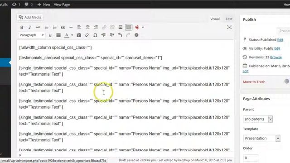This screenshot has width=290, height=163.
Task: Click the Publish panel heading
Action: coord(249,19)
